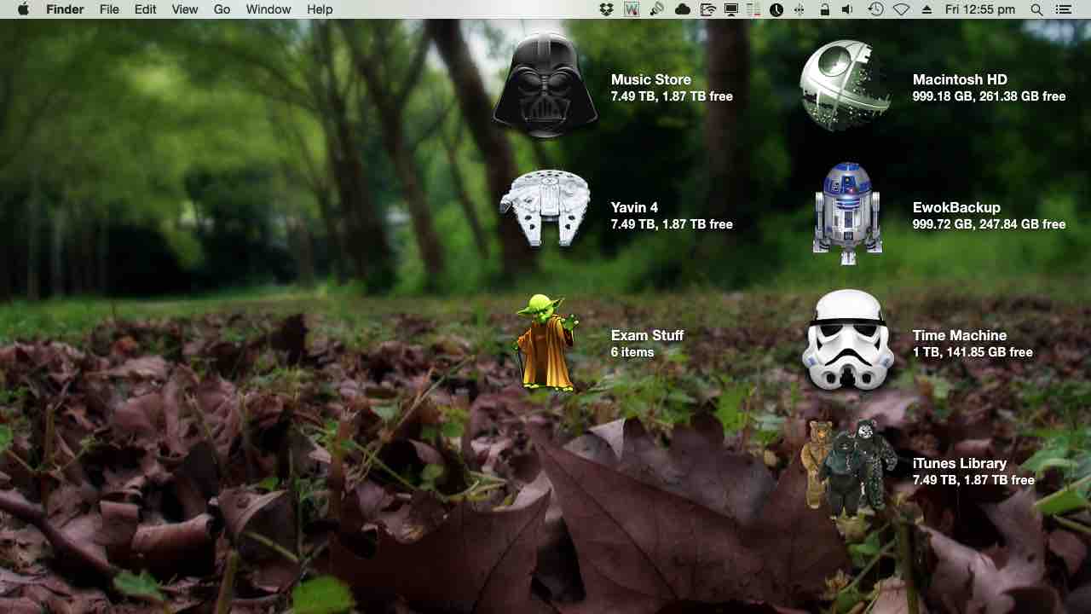This screenshot has height=614, width=1091.
Task: Click the screen sharing Wi-Fi card icon
Action: coord(707,9)
